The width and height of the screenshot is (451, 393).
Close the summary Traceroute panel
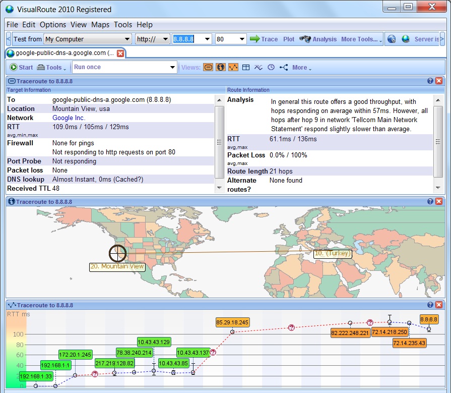click(439, 81)
